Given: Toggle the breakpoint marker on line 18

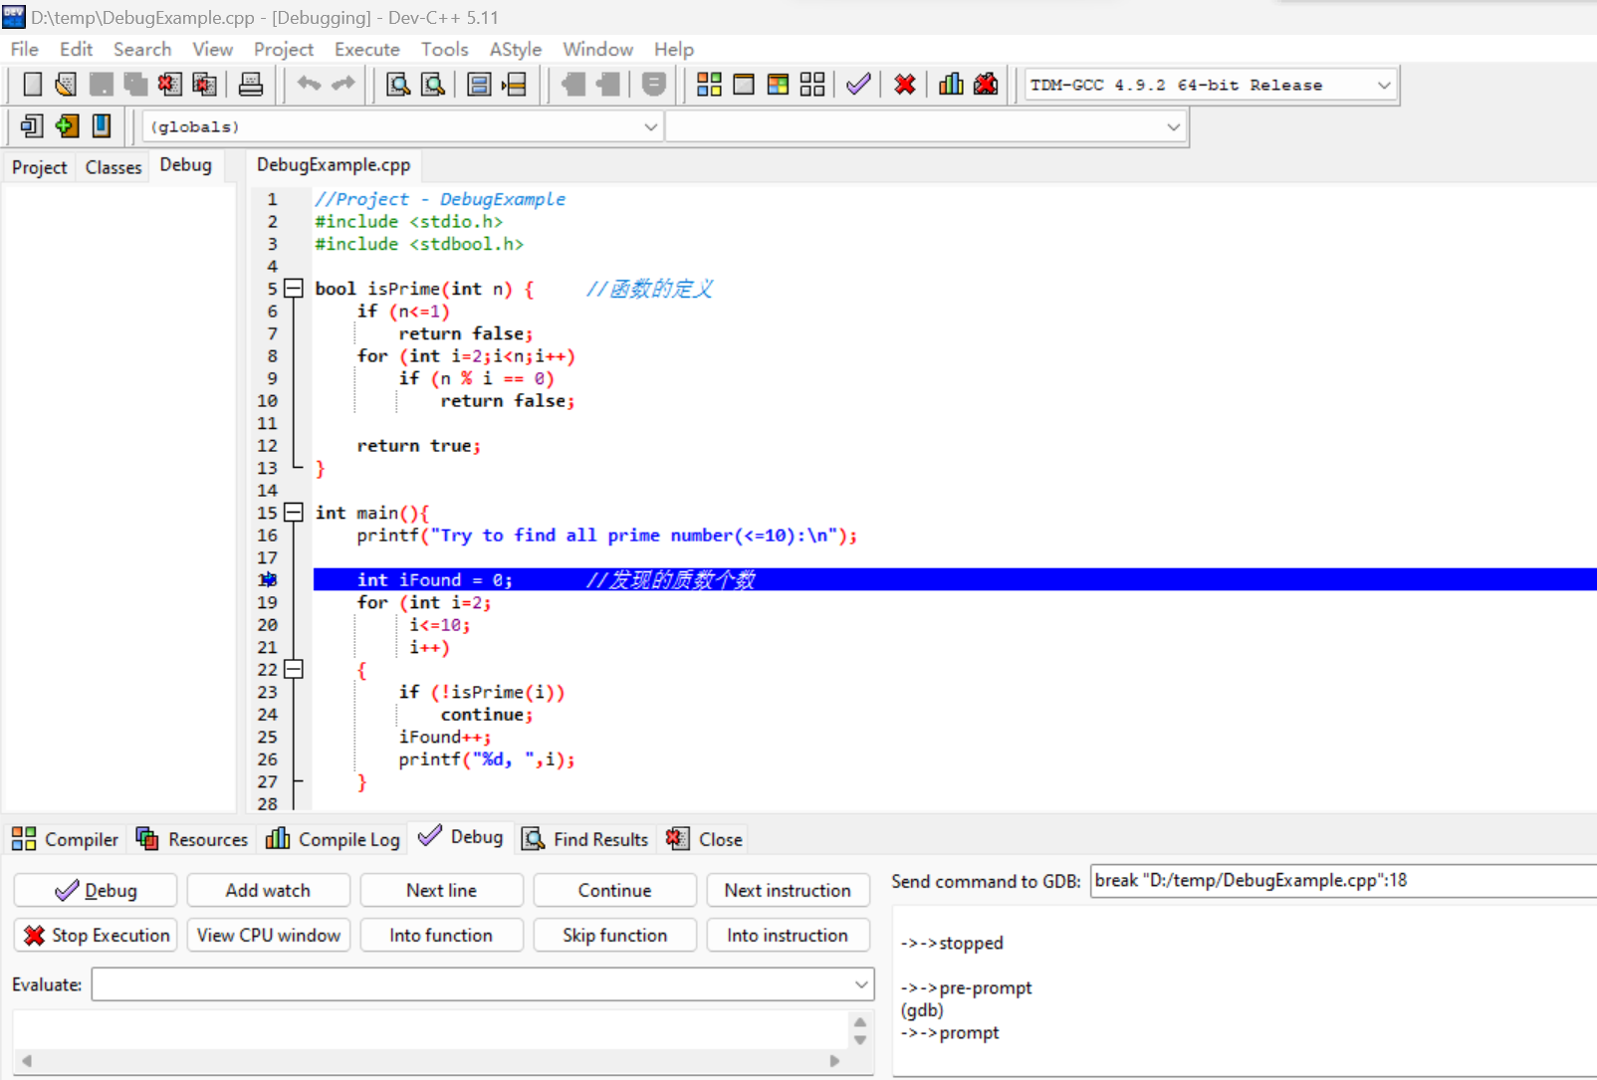Looking at the screenshot, I should [x=268, y=579].
